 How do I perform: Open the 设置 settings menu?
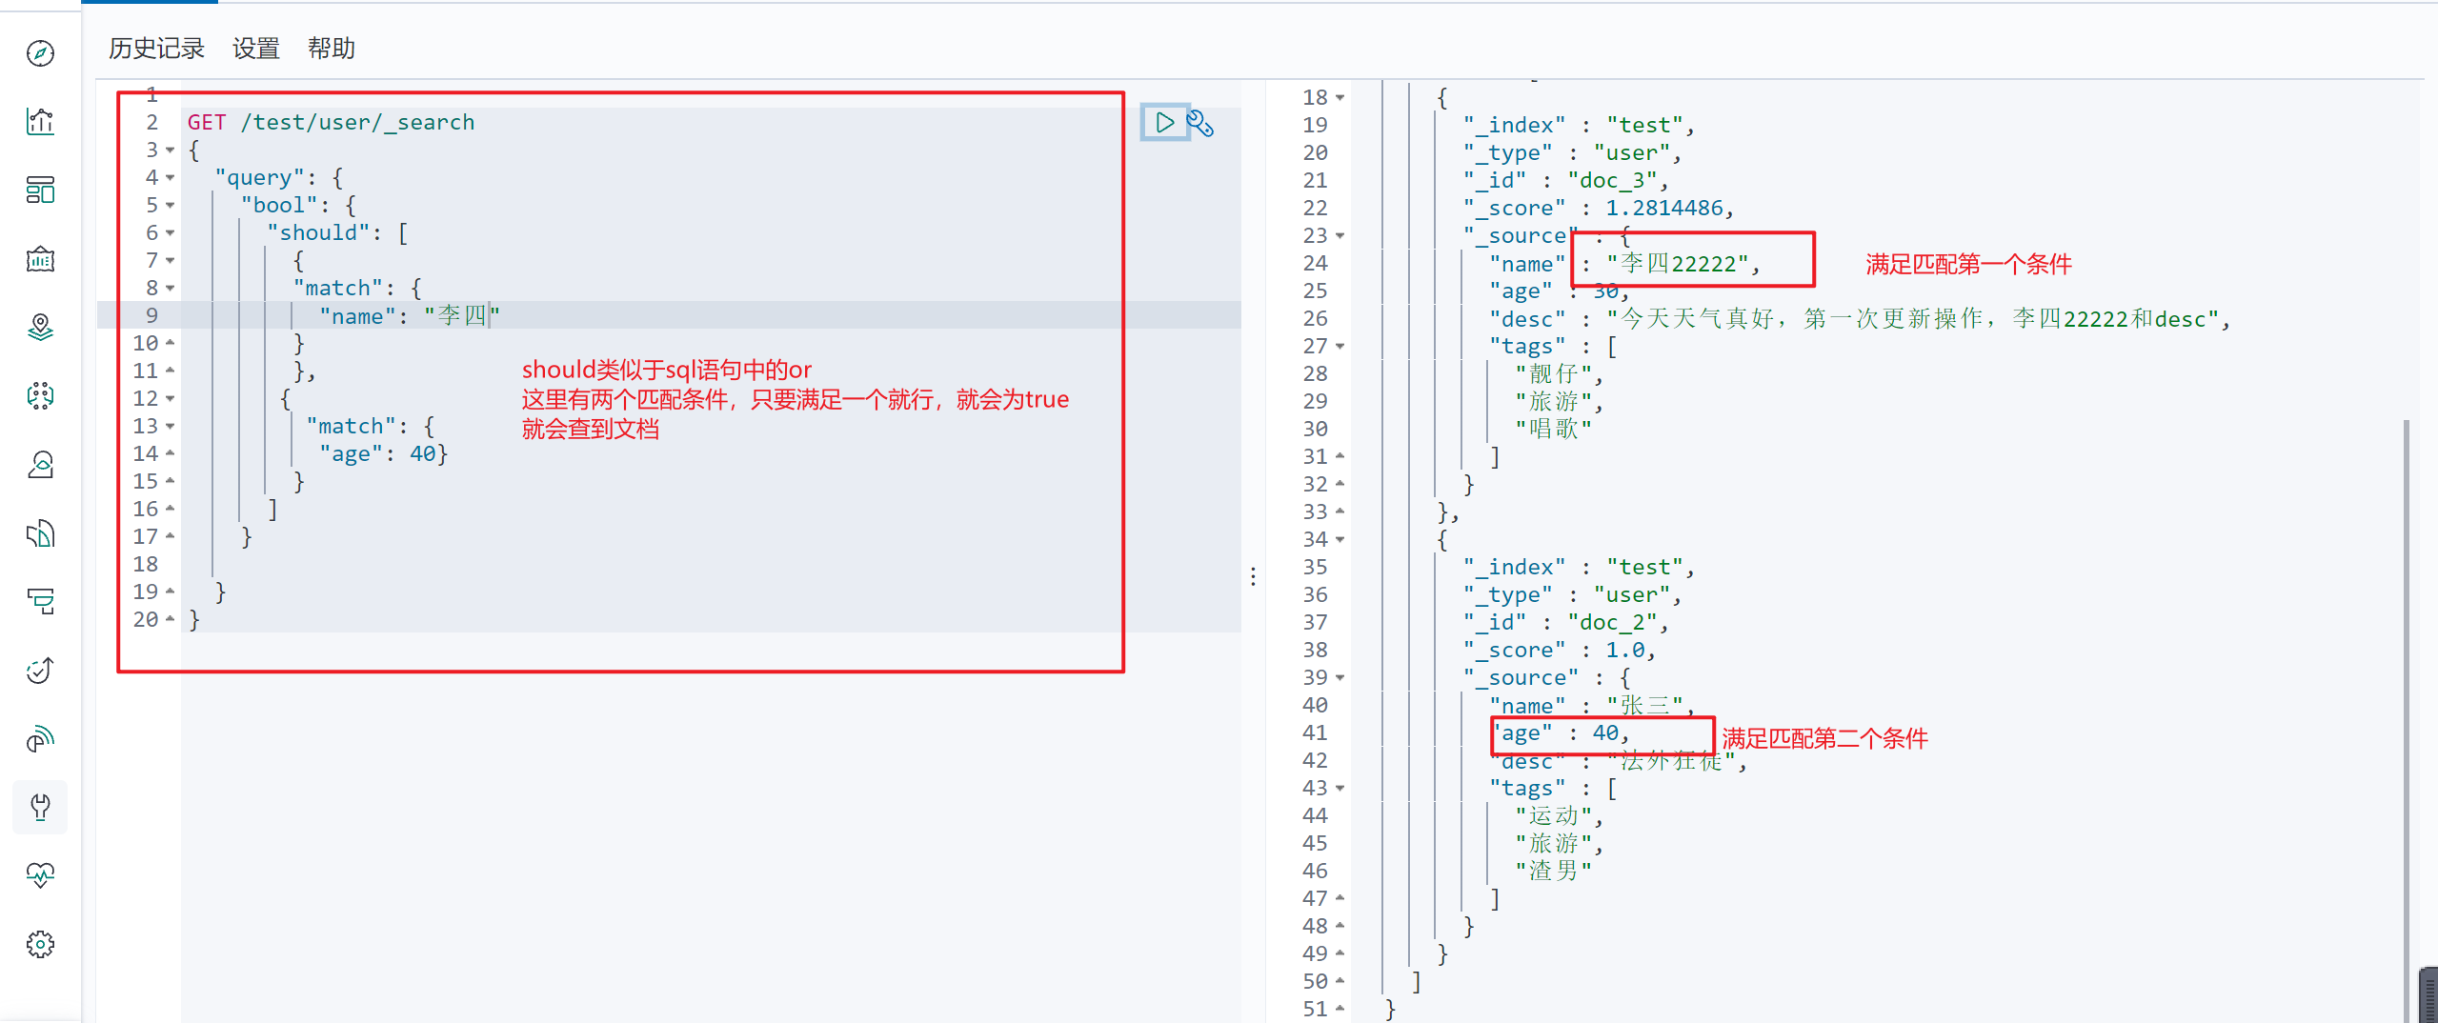pos(256,49)
